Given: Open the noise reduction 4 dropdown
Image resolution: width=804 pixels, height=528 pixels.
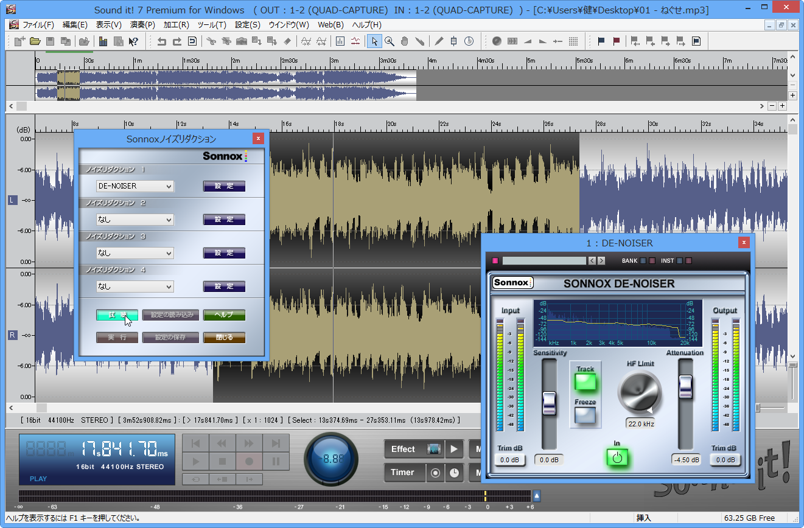Looking at the screenshot, I should click(135, 287).
